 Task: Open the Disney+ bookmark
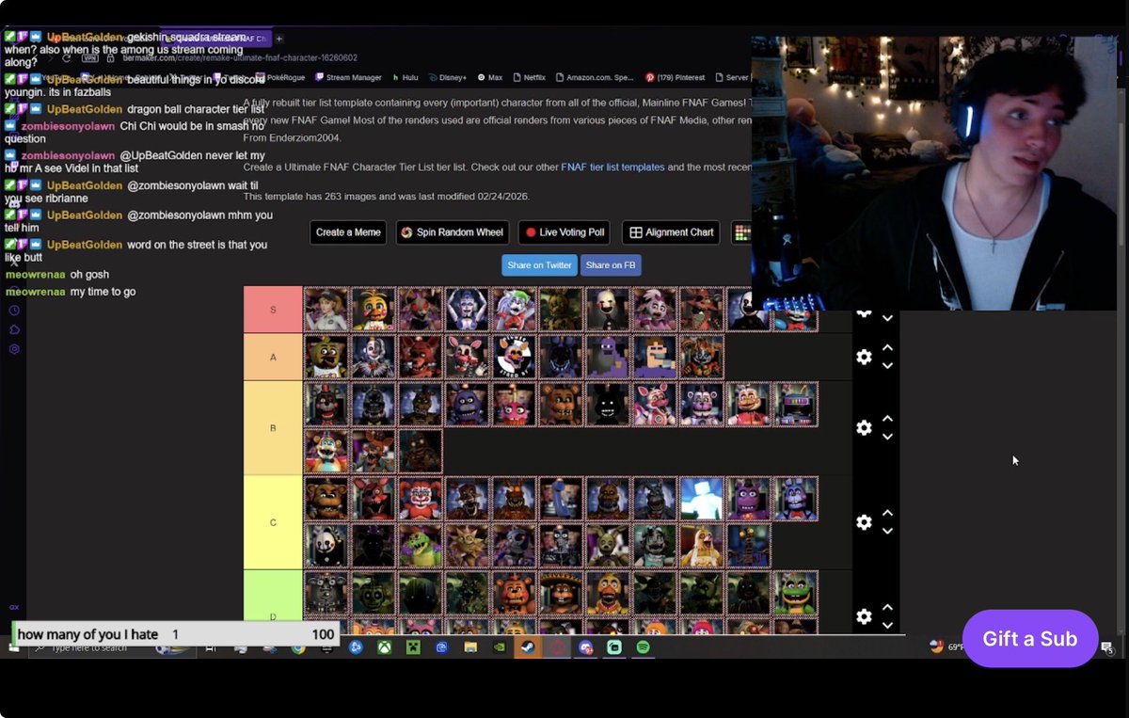(447, 77)
